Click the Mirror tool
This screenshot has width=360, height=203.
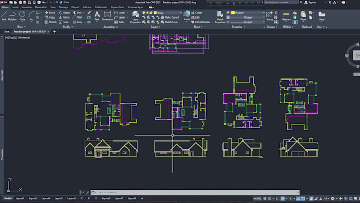click(x=64, y=17)
